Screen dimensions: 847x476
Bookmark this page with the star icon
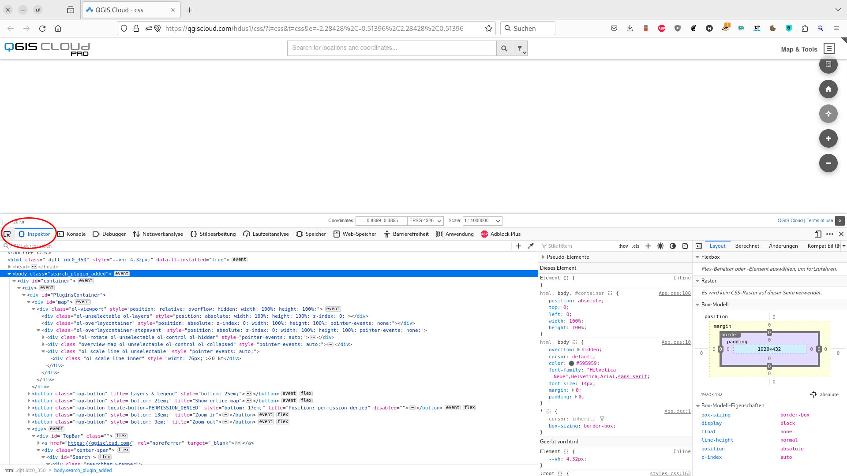[488, 28]
